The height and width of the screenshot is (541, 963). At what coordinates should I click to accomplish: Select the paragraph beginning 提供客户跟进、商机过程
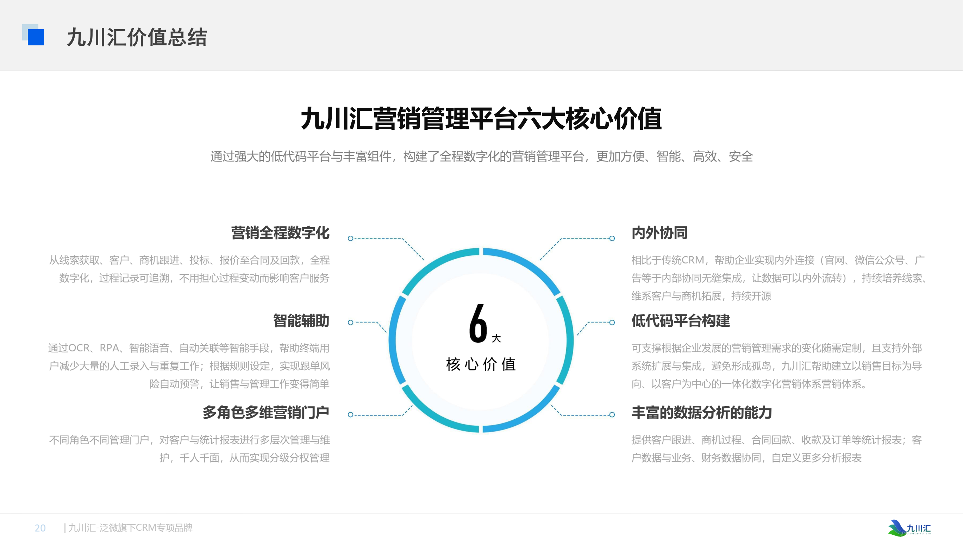(x=777, y=449)
